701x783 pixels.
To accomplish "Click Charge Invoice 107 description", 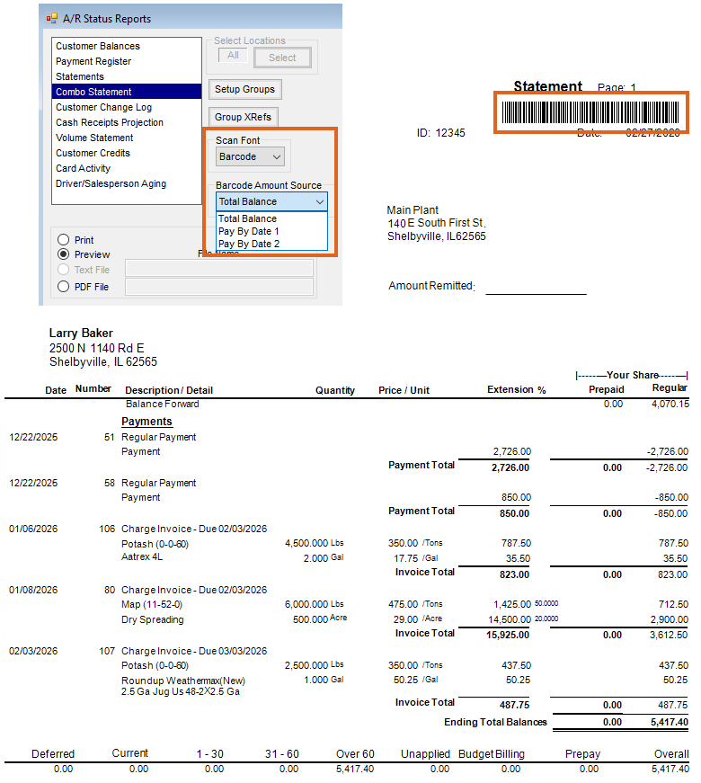I will 194,651.
